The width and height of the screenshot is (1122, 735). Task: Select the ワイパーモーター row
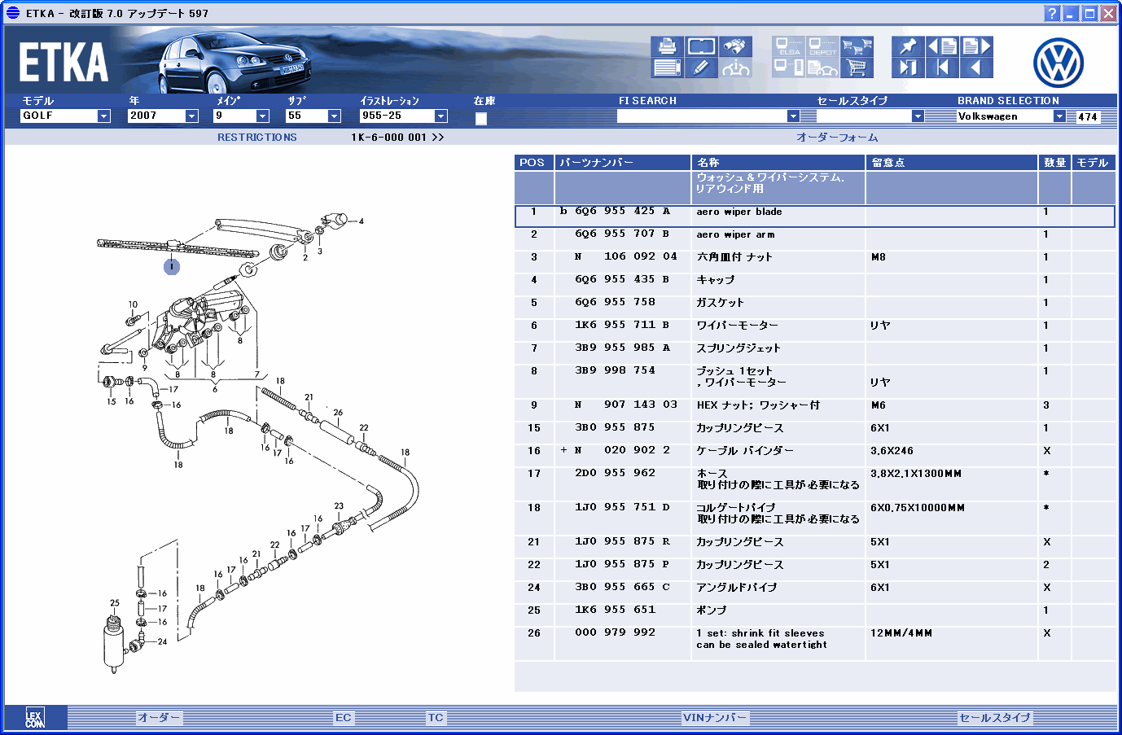tap(814, 330)
